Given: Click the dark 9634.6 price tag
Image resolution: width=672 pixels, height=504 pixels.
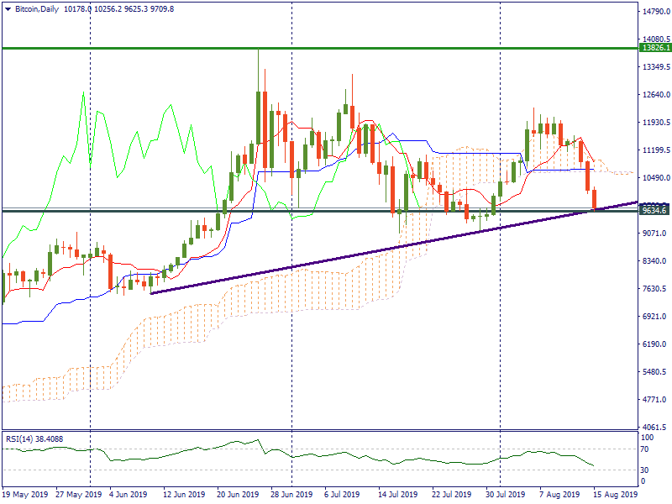Looking at the screenshot, I should 654,211.
